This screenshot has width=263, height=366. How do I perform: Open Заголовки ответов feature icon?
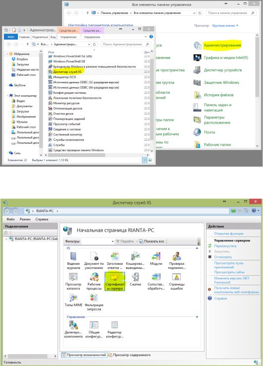coord(115,260)
